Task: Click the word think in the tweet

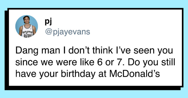Action: (x=102, y=50)
